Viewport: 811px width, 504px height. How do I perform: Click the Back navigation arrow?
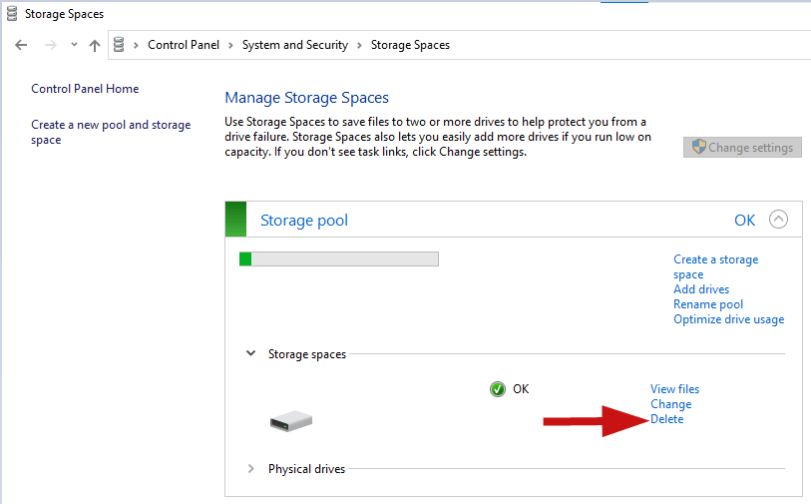[21, 45]
